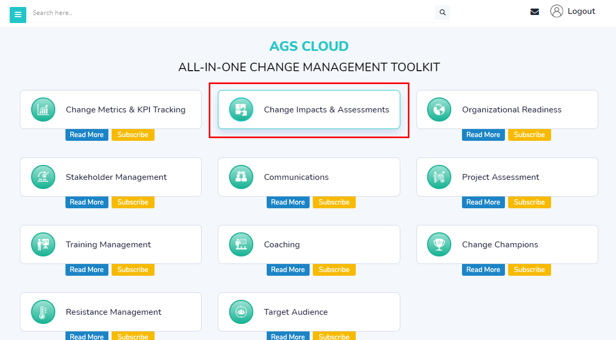Click the Coaching icon

click(x=241, y=244)
